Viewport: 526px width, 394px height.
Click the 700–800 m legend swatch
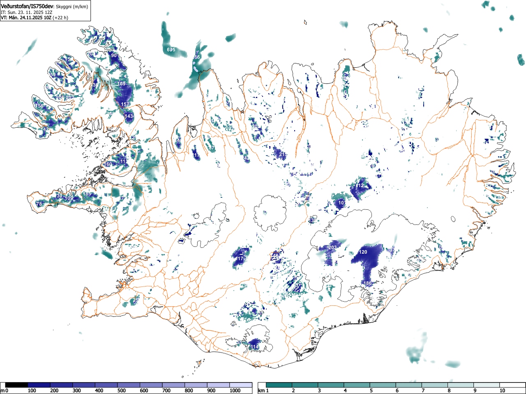click(173, 385)
